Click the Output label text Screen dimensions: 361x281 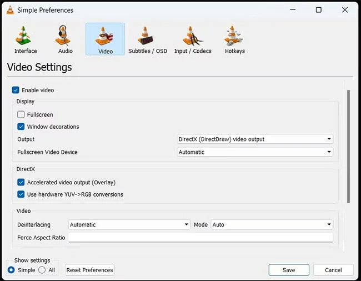(26, 139)
